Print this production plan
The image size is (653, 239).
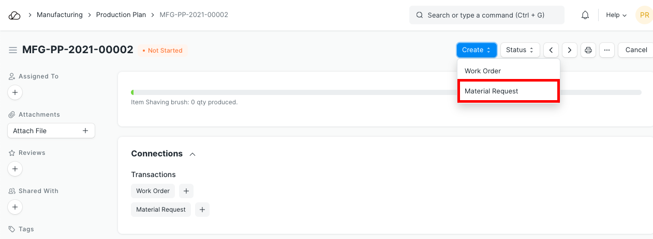588,50
